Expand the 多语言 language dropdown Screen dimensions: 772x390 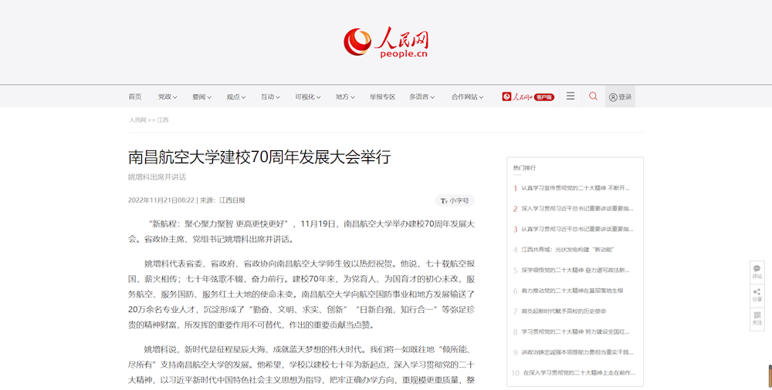[422, 97]
